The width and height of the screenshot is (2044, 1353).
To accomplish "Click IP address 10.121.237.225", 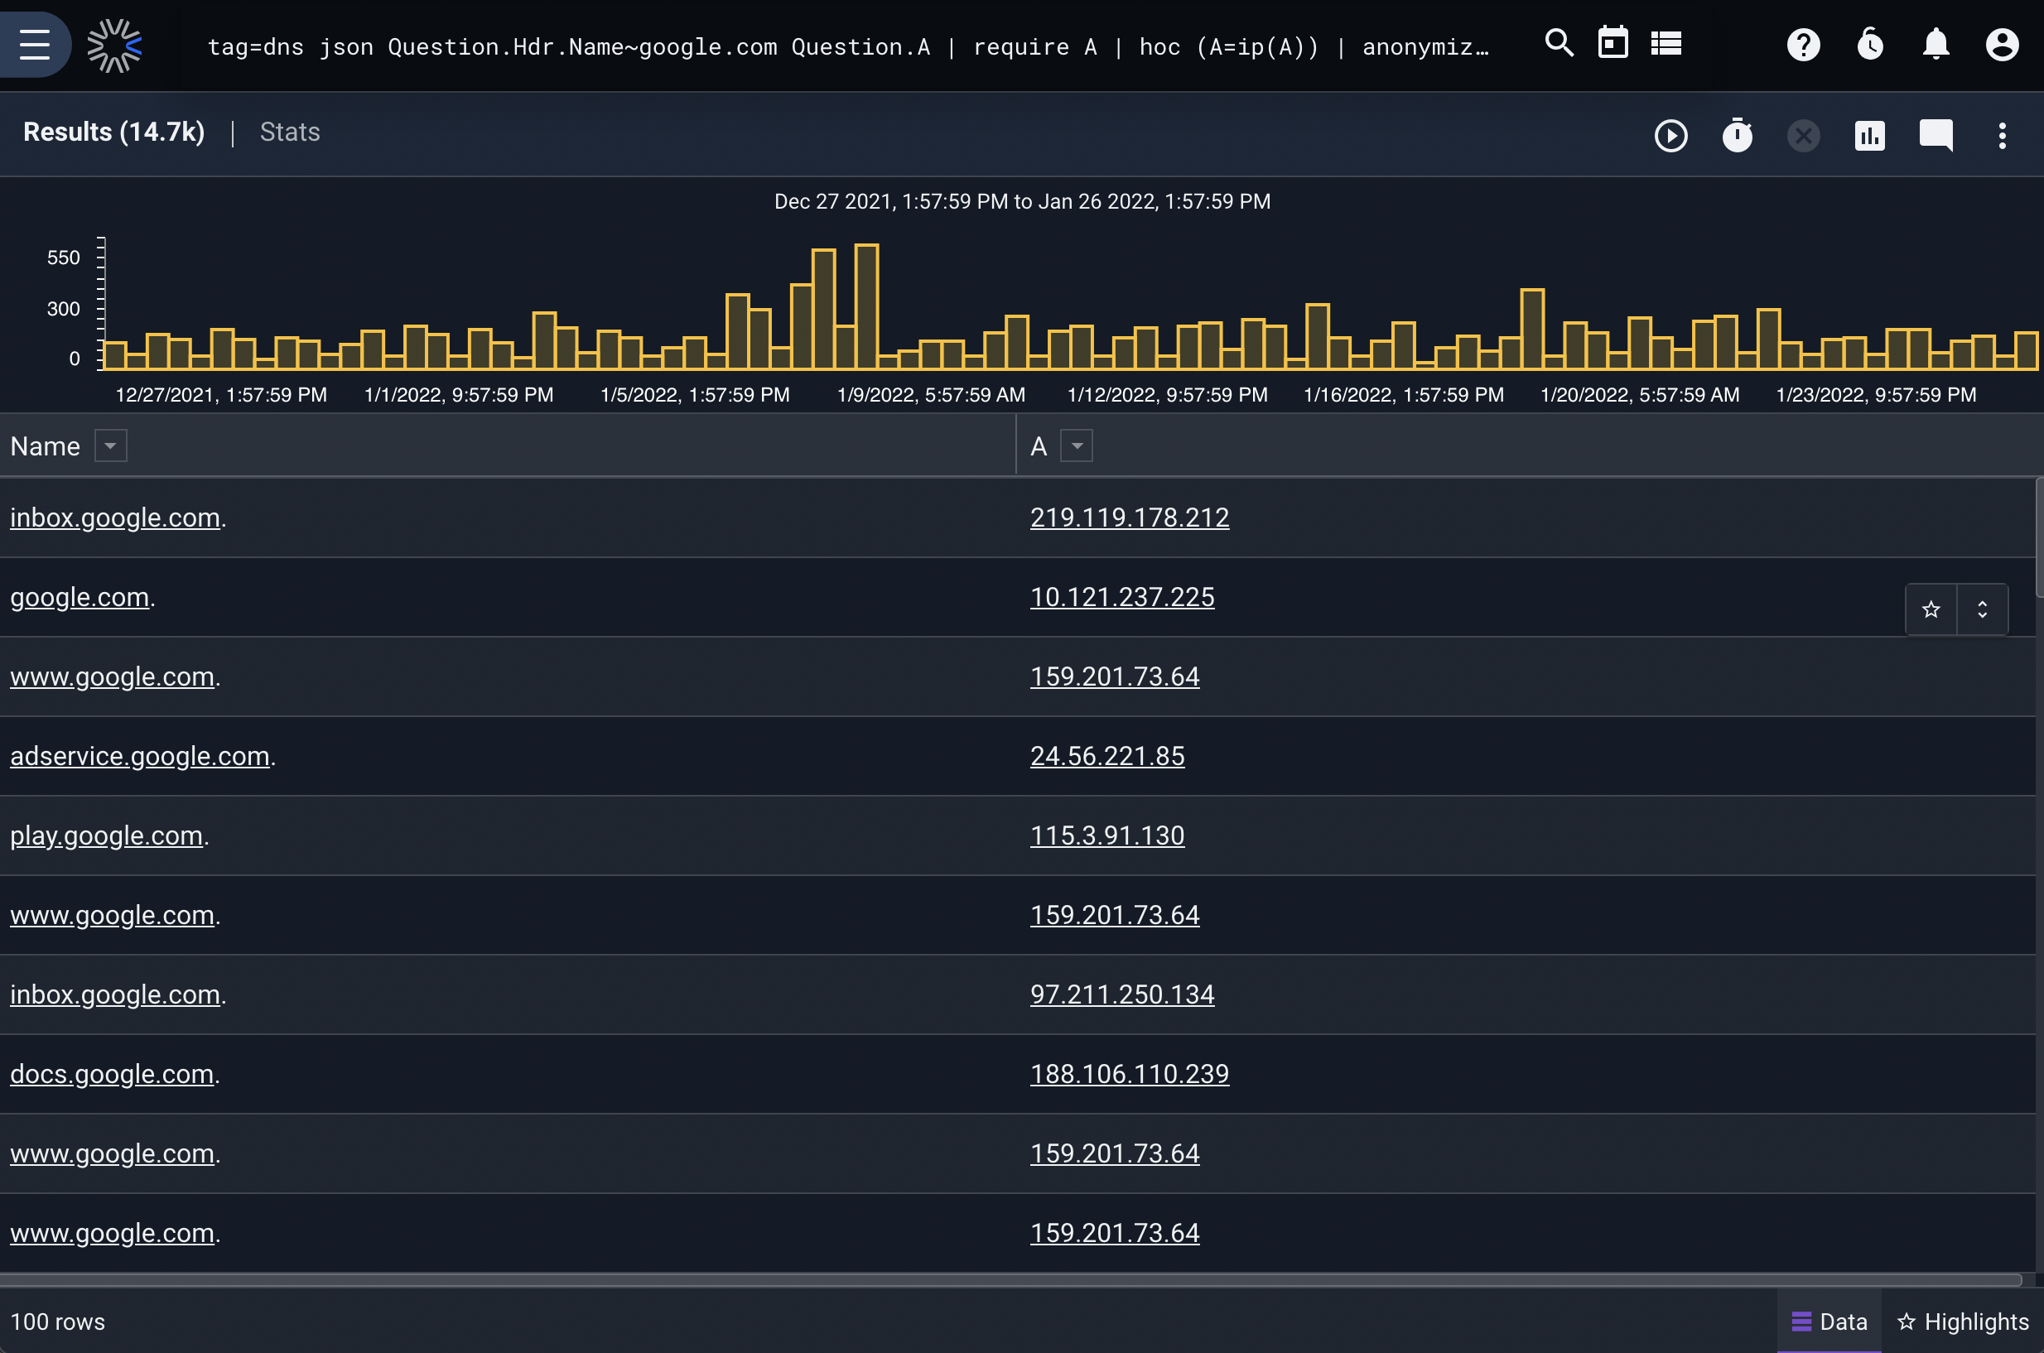I will point(1122,597).
